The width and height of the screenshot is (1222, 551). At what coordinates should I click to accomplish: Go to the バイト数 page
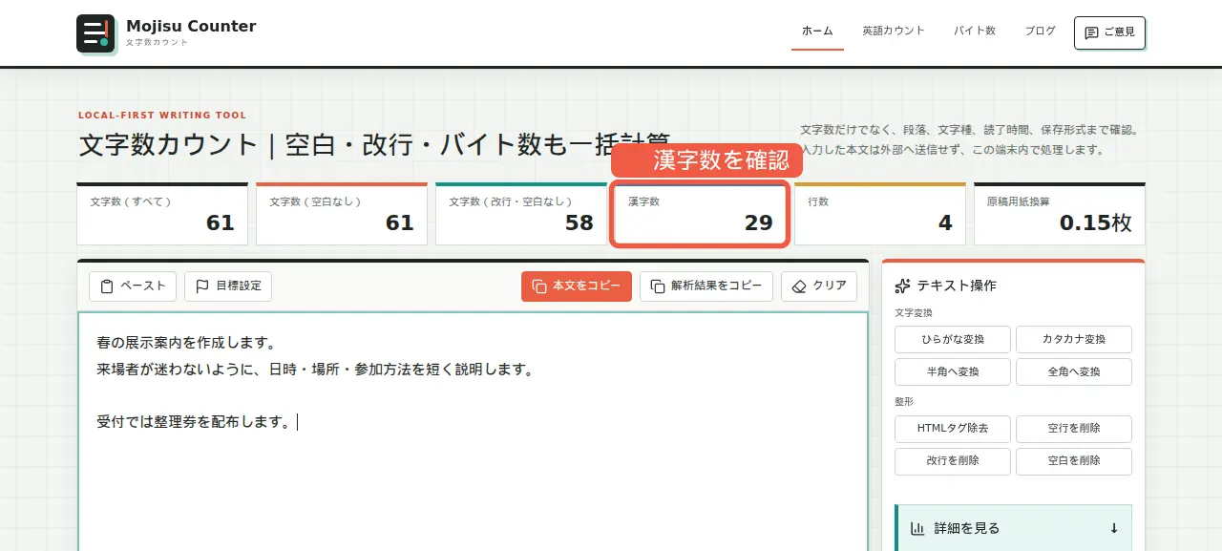click(x=975, y=31)
